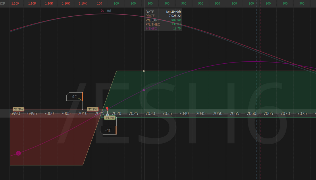Image resolution: width=316 pixels, height=180 pixels.
Task: Click the P/L THEO value in tooltip
Action: tap(176, 24)
